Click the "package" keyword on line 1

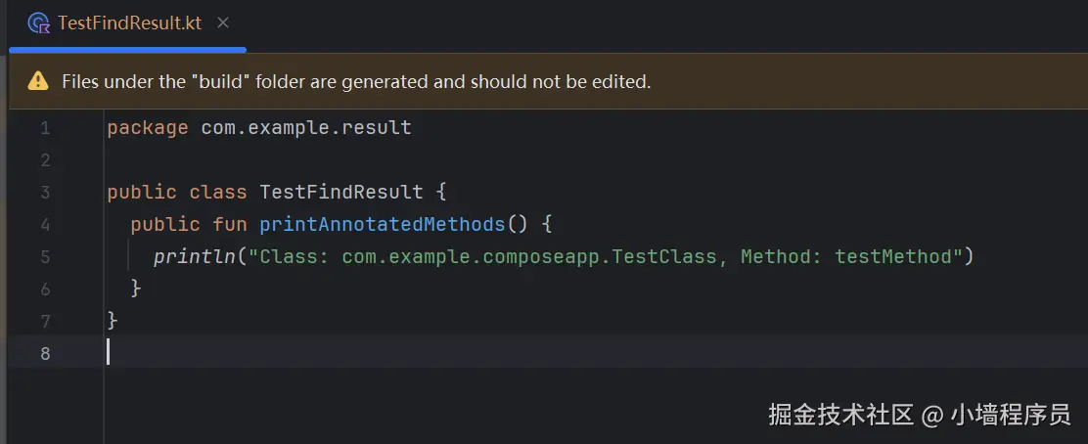coord(147,128)
